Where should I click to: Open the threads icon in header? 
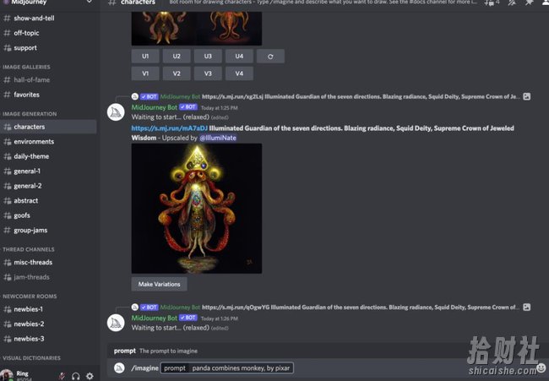coord(489,3)
